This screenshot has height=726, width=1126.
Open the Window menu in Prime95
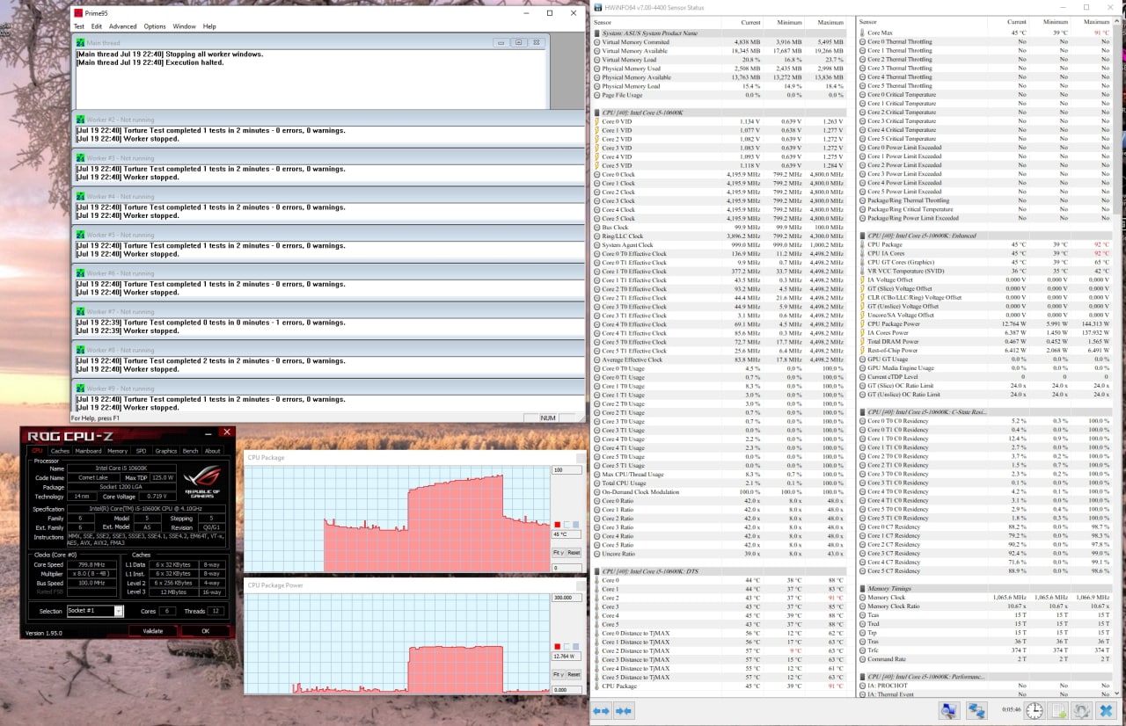pyautogui.click(x=185, y=26)
